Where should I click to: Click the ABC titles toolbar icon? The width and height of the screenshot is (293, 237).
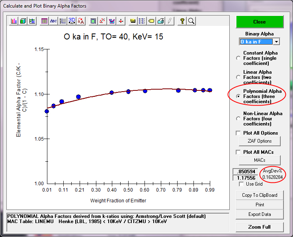coord(53,21)
